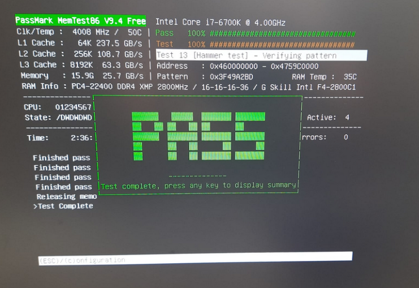This screenshot has height=288, width=419.
Task: Click the Clk/Temp 4008 MHz reading
Action: 79,32
